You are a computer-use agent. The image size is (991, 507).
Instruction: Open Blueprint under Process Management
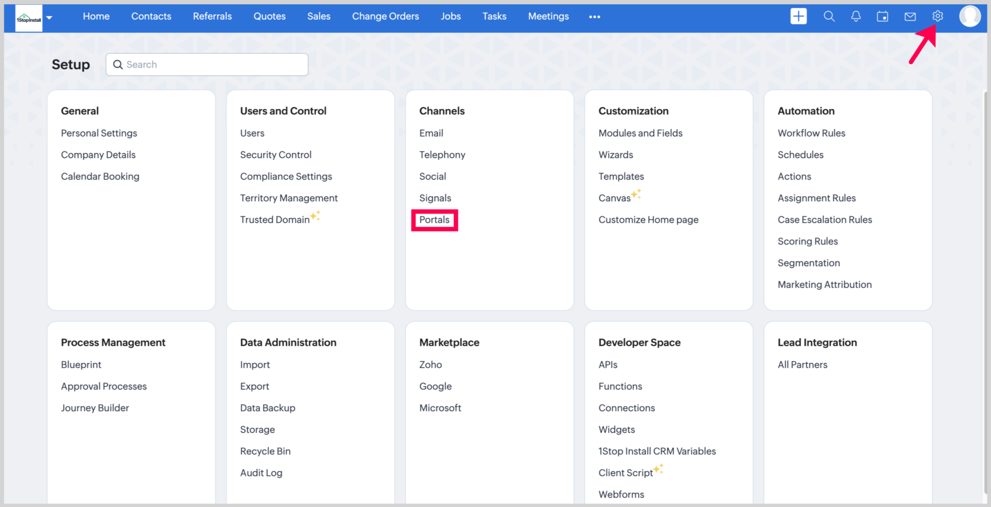81,365
